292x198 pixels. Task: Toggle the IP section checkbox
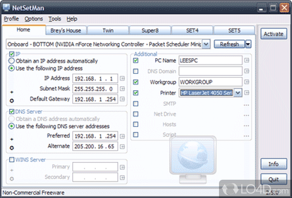[12, 54]
